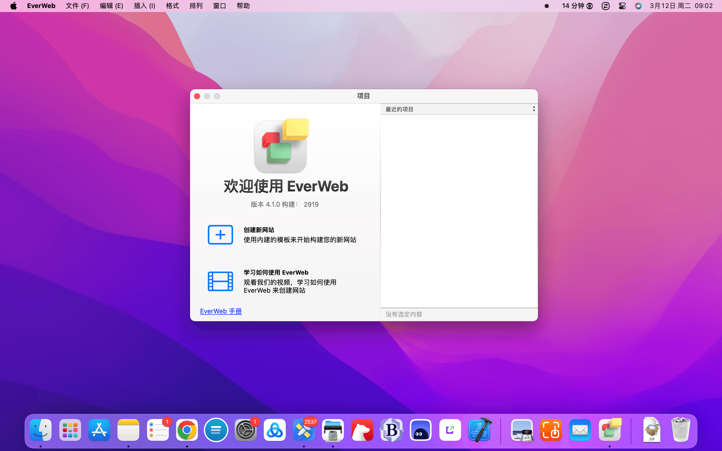
Task: Open Launchpad from the dock
Action: click(x=70, y=430)
